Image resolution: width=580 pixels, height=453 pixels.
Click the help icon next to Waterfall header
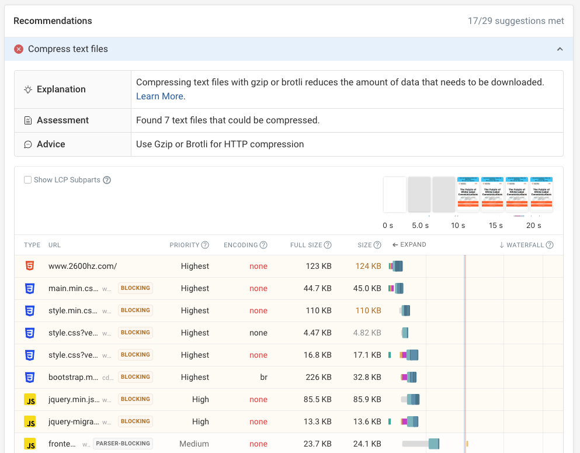pyautogui.click(x=550, y=245)
